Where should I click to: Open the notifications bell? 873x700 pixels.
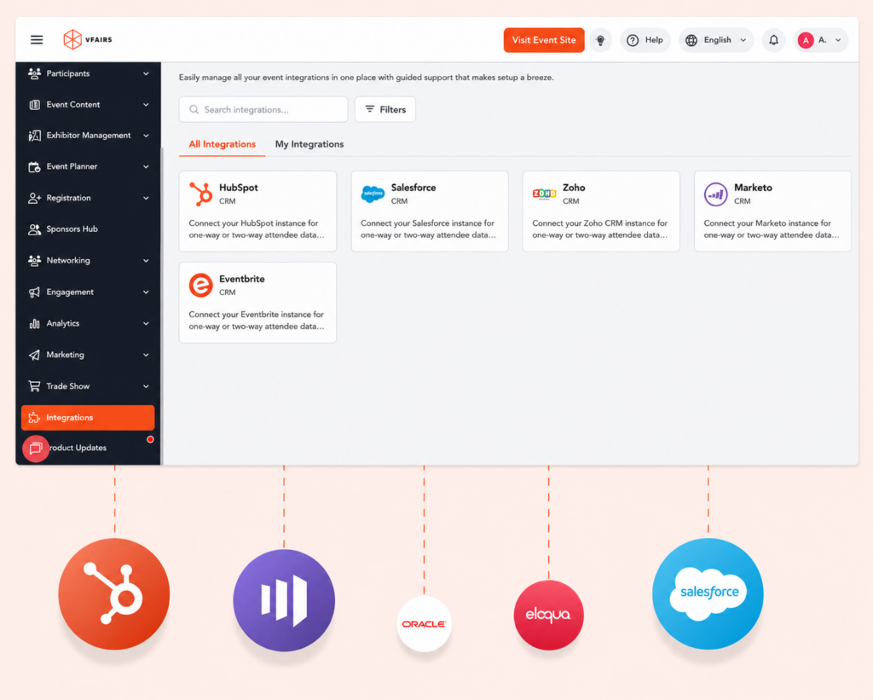coord(773,40)
